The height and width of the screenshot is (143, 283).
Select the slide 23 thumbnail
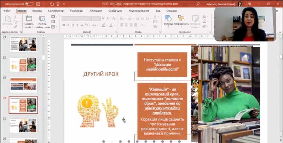(23, 85)
